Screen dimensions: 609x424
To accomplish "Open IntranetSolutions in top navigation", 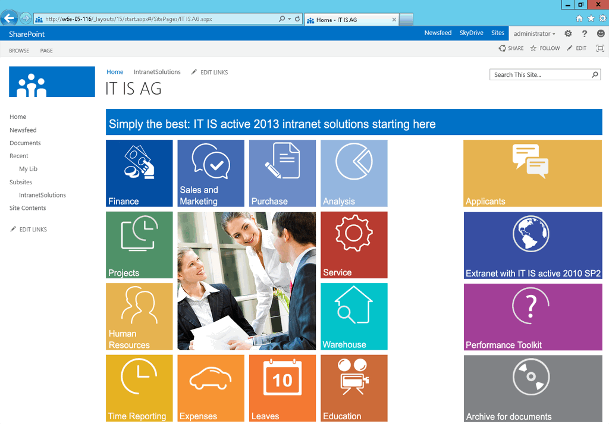I will (x=157, y=72).
